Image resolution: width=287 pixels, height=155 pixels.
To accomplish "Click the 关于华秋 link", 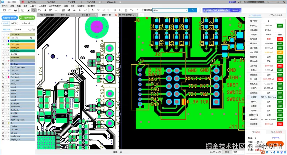I will (x=276, y=138).
